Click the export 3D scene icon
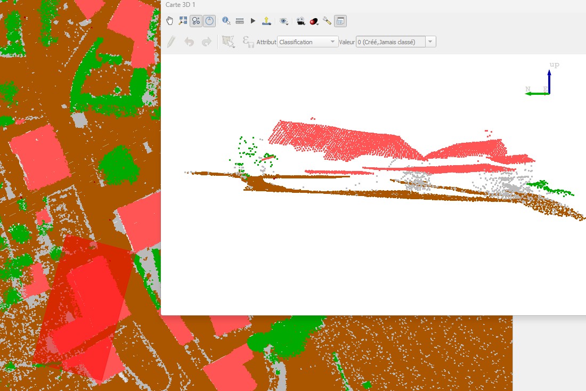The width and height of the screenshot is (586, 391). pos(266,21)
